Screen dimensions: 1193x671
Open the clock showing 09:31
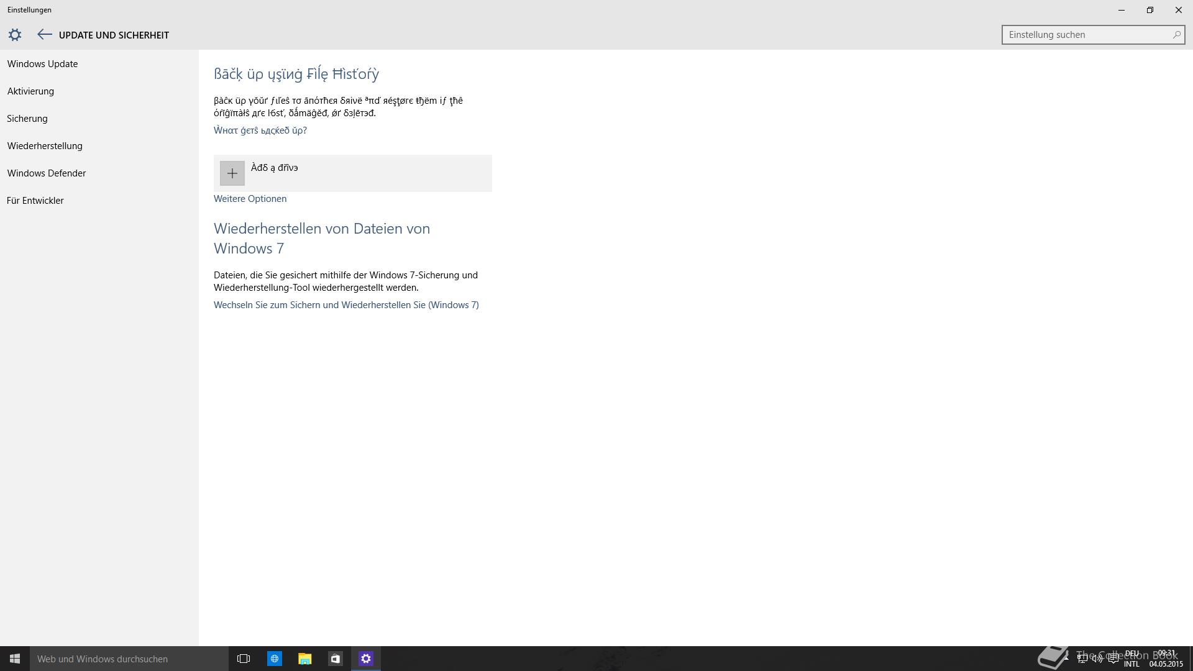point(1166,659)
